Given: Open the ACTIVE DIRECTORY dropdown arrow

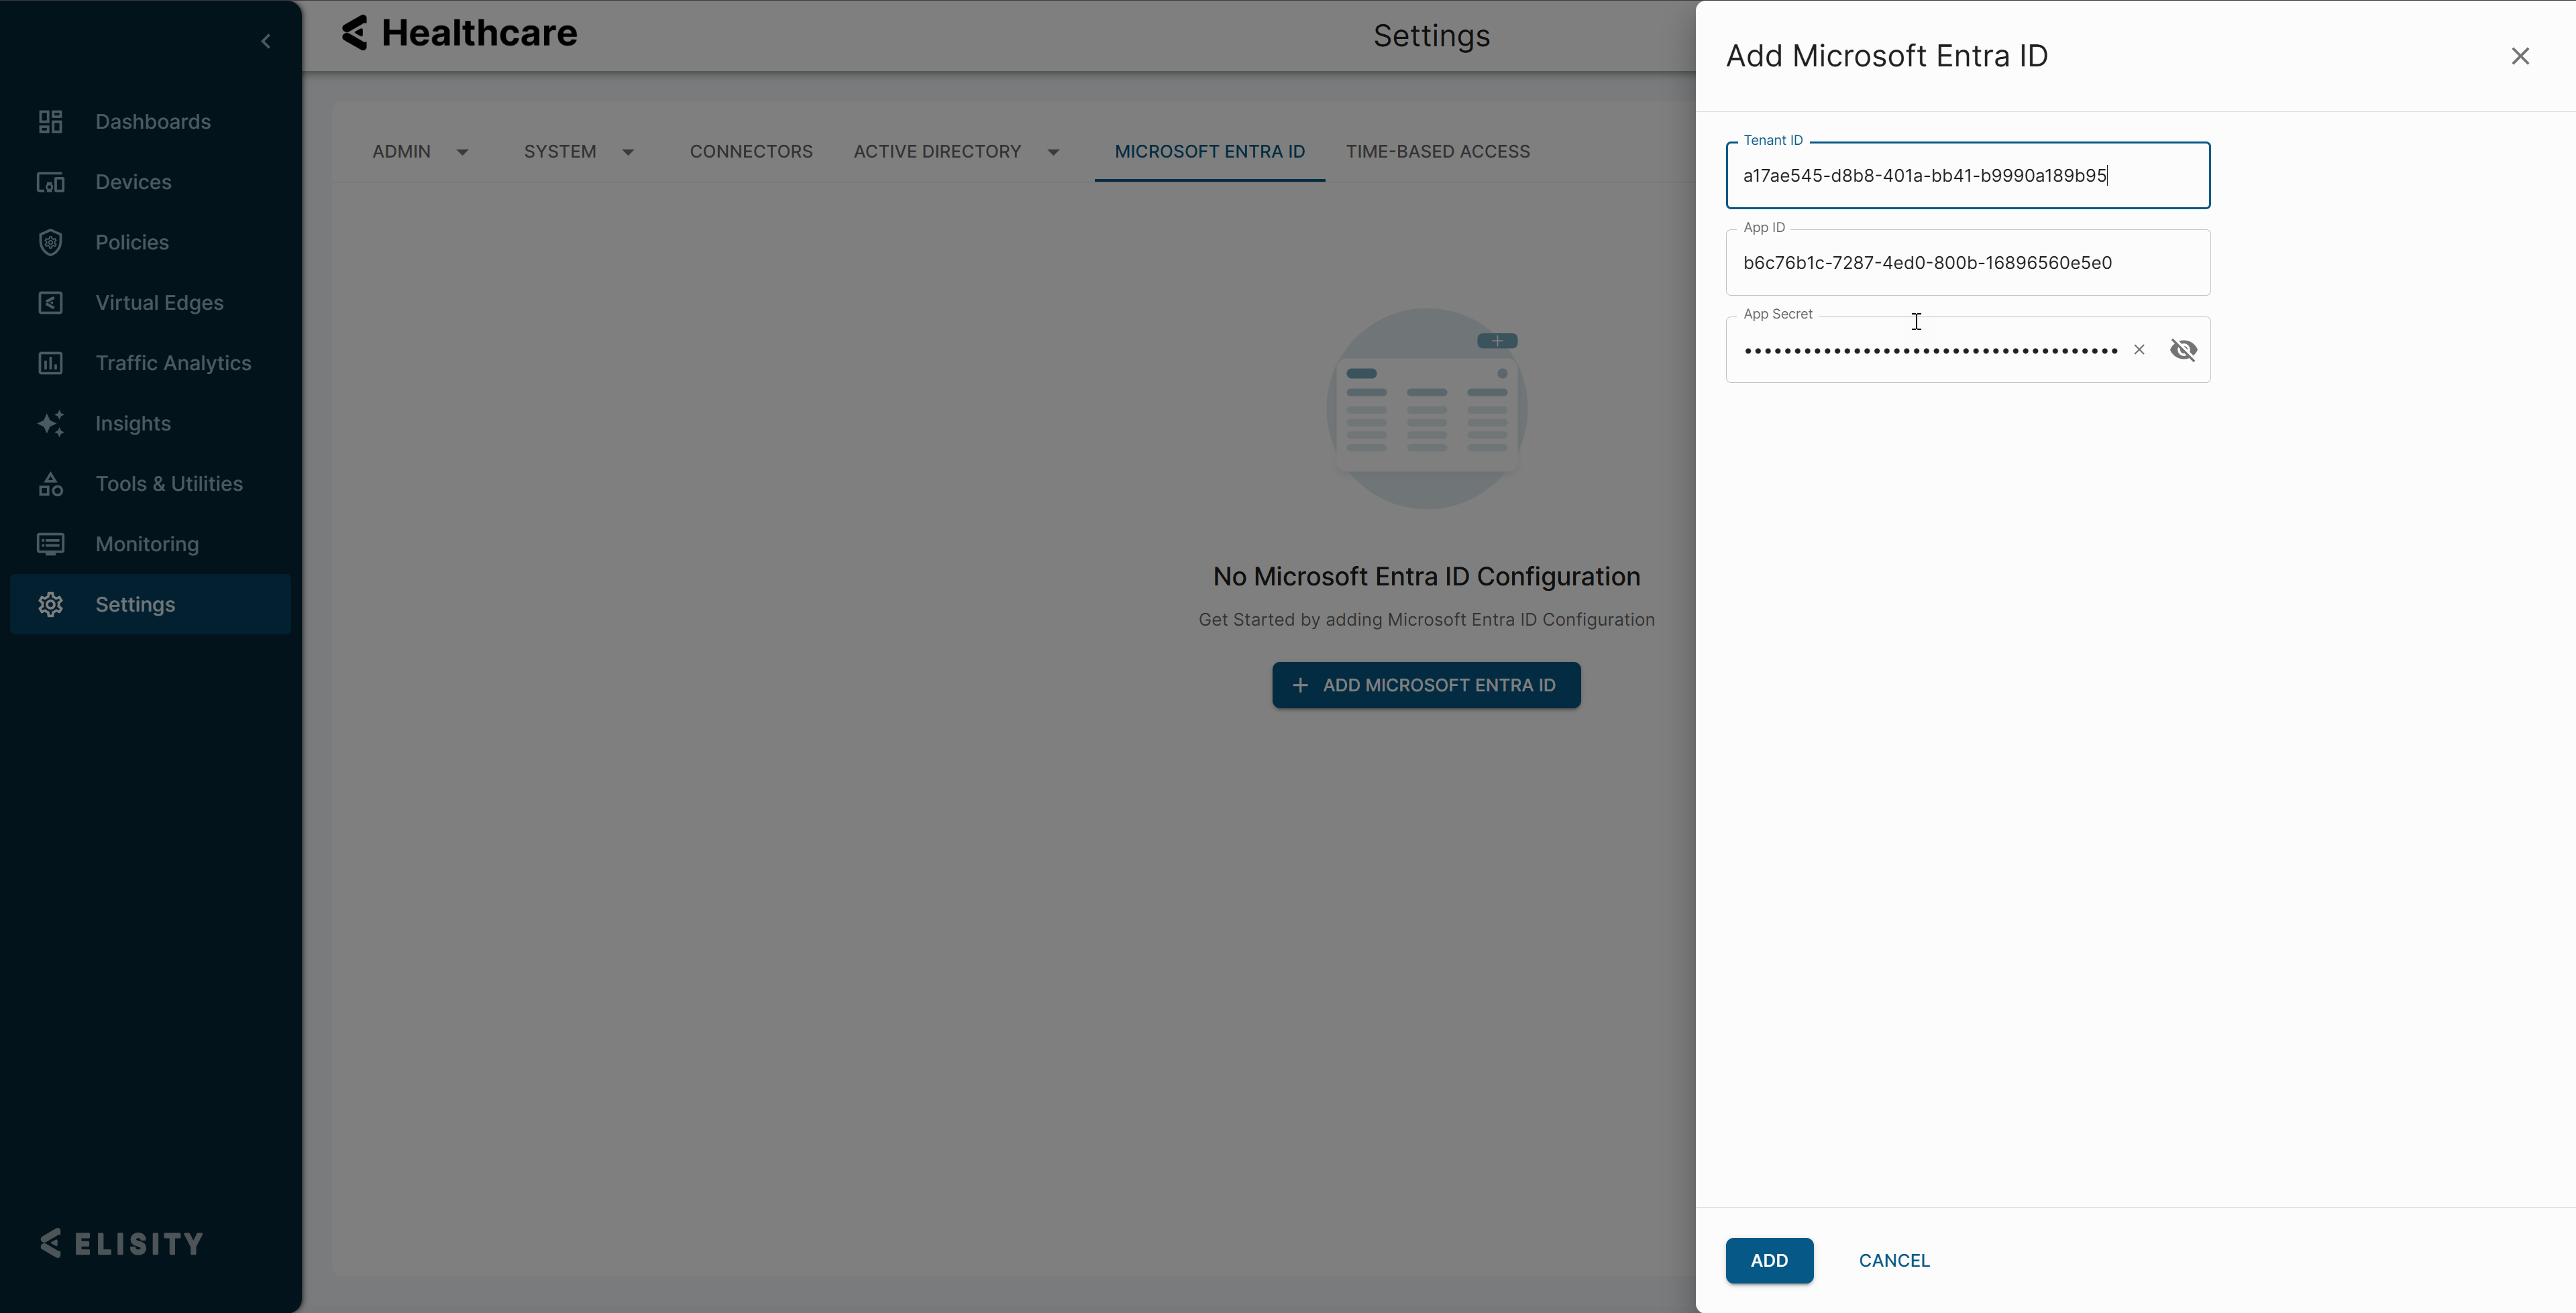Looking at the screenshot, I should pyautogui.click(x=1053, y=152).
